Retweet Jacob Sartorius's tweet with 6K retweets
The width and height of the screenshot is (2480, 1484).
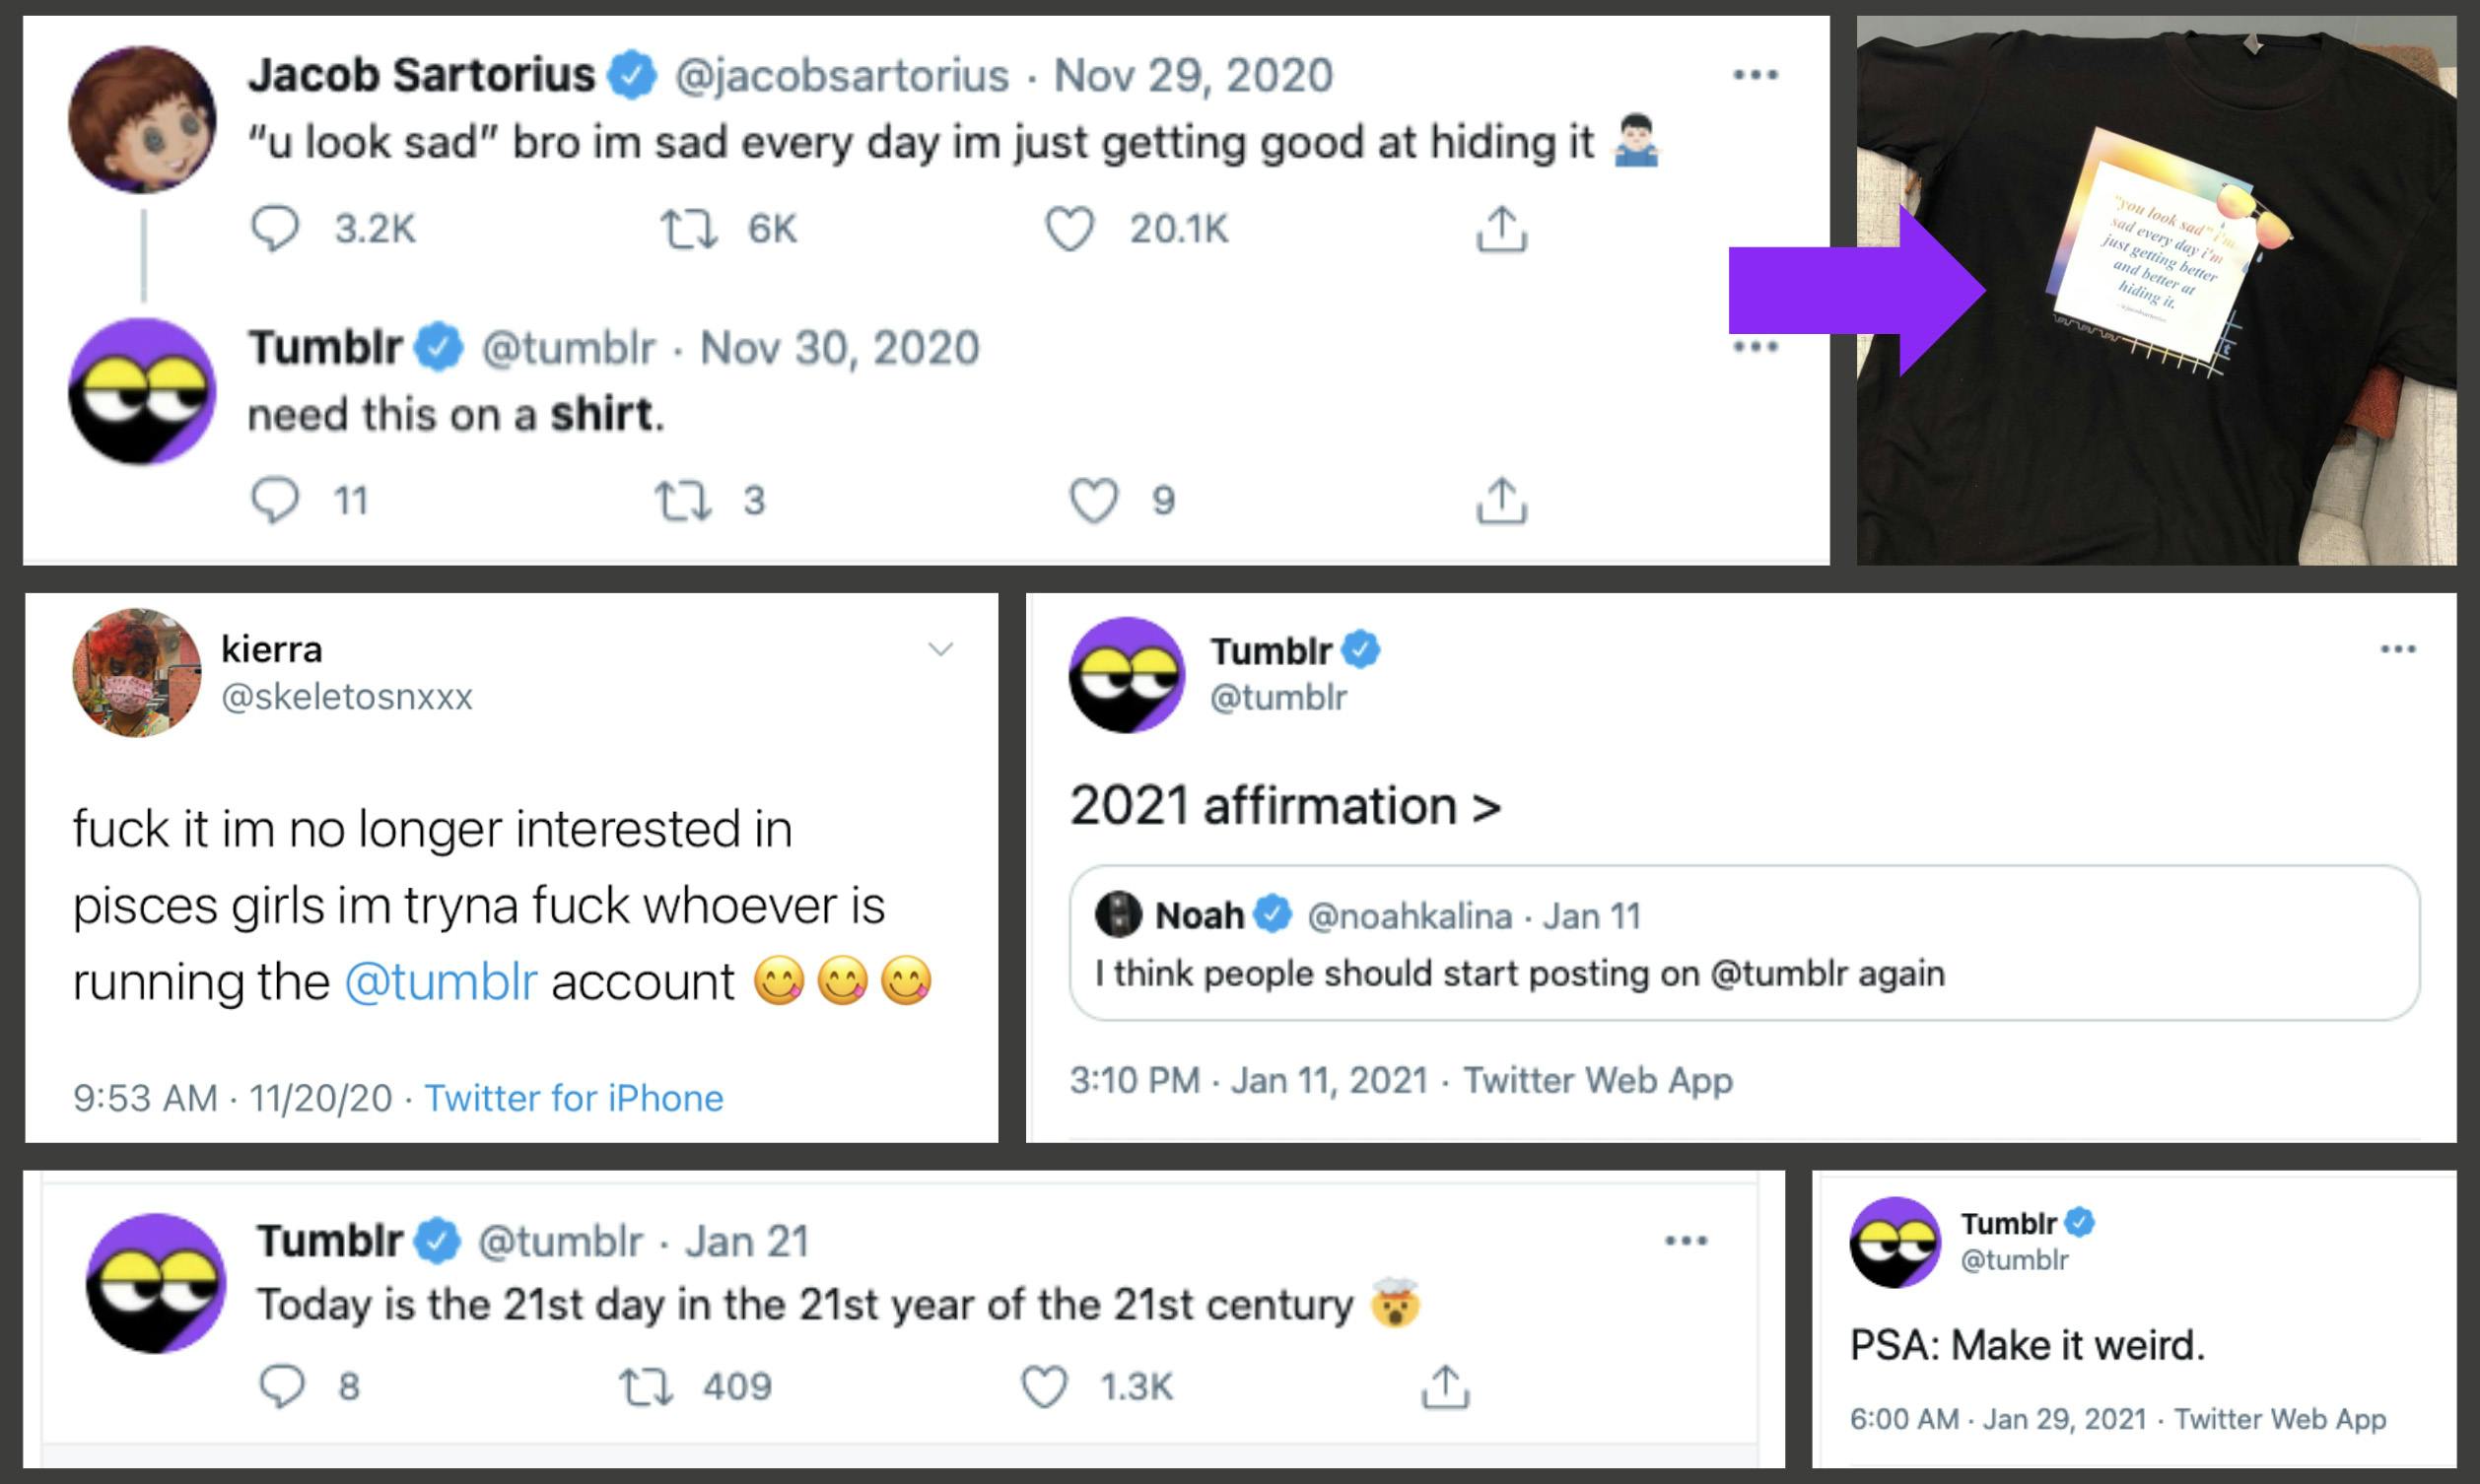[x=689, y=229]
